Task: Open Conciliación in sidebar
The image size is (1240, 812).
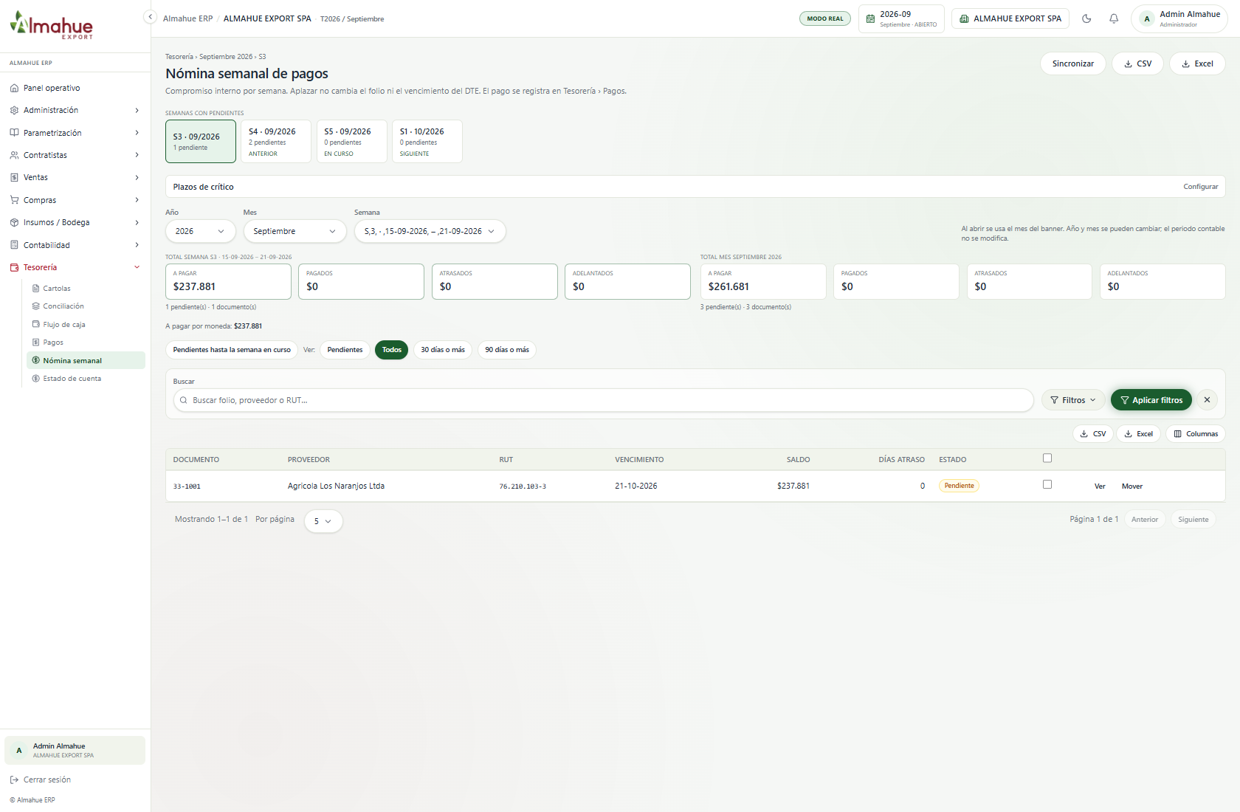Action: pyautogui.click(x=63, y=306)
